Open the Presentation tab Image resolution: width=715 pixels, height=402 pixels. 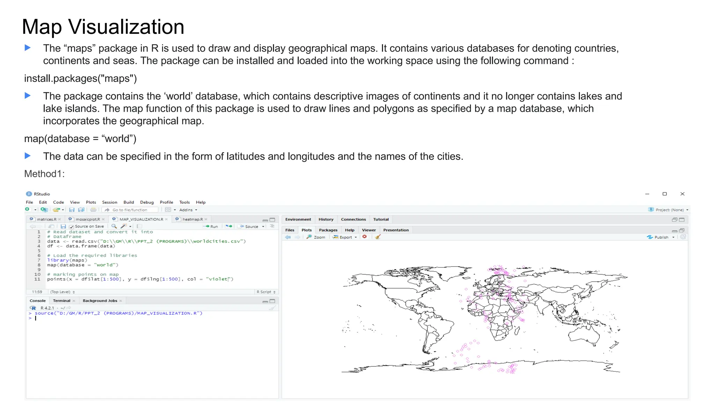pos(396,230)
